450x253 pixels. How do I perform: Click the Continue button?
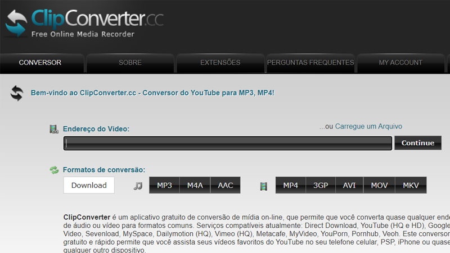(x=418, y=143)
